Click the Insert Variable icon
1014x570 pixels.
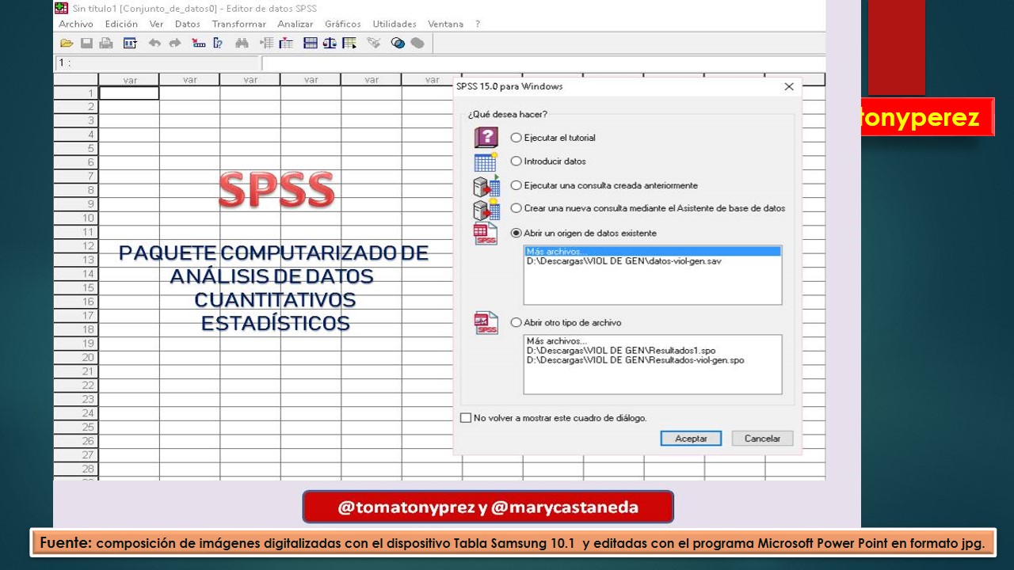(x=286, y=44)
